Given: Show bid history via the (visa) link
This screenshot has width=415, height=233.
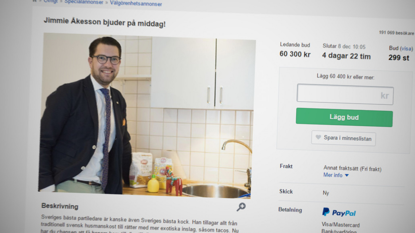Looking at the screenshot, I should (x=406, y=48).
